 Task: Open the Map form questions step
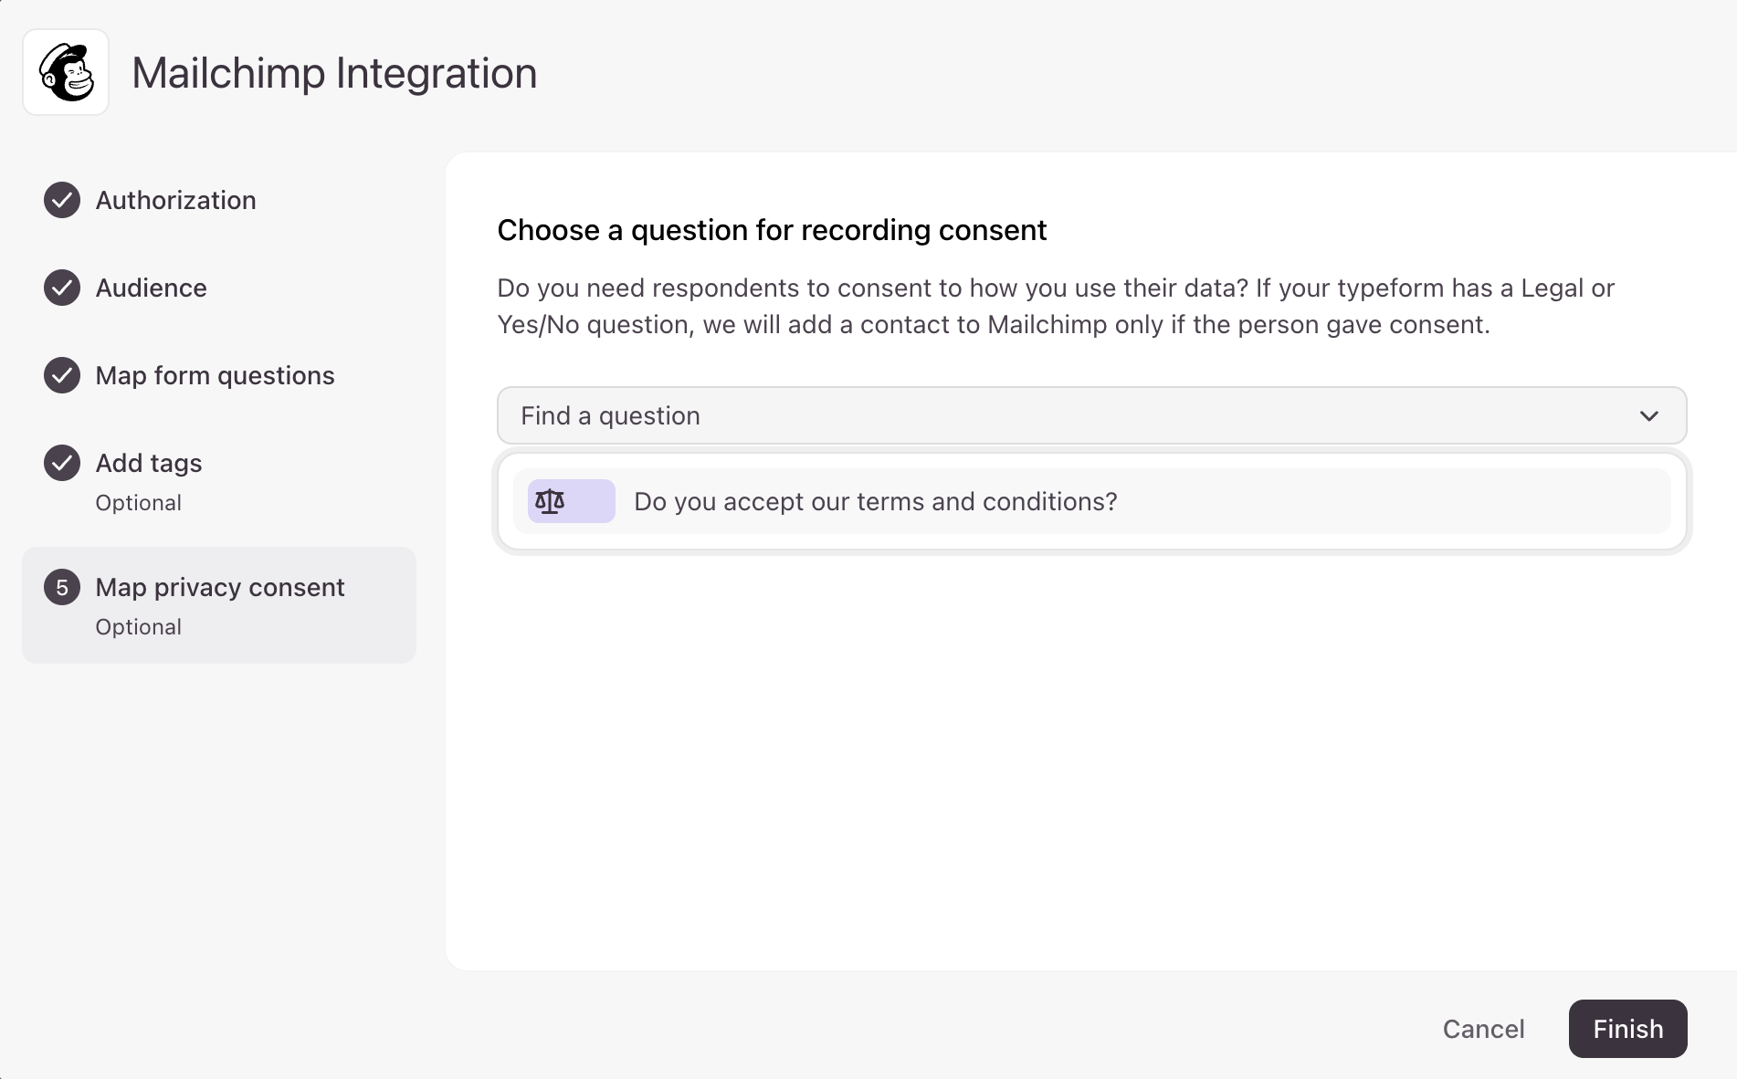tap(216, 375)
